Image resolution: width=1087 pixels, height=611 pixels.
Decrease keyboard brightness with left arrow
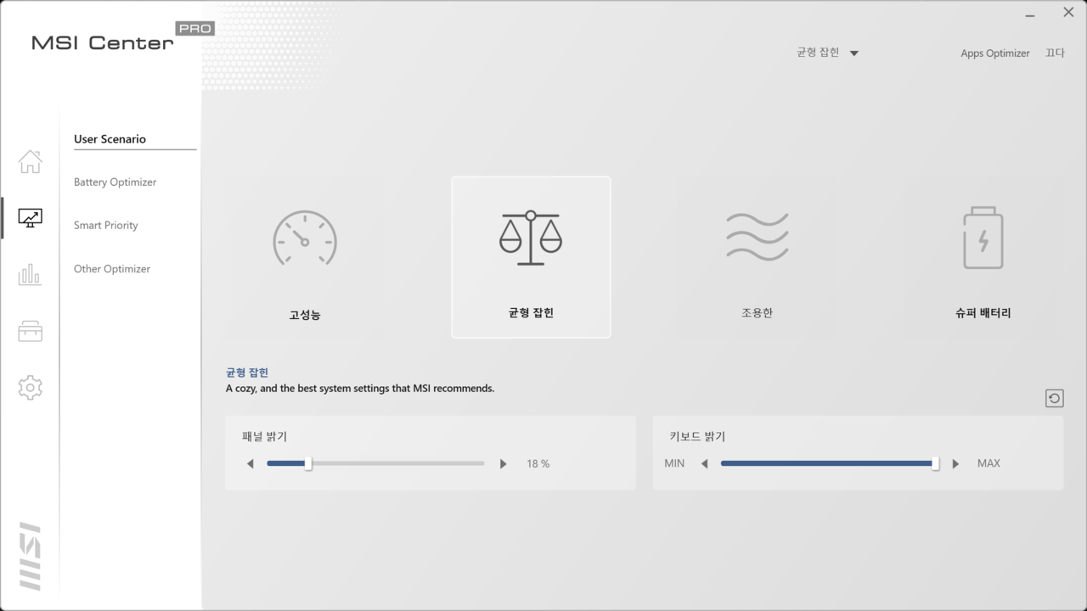pyautogui.click(x=704, y=464)
